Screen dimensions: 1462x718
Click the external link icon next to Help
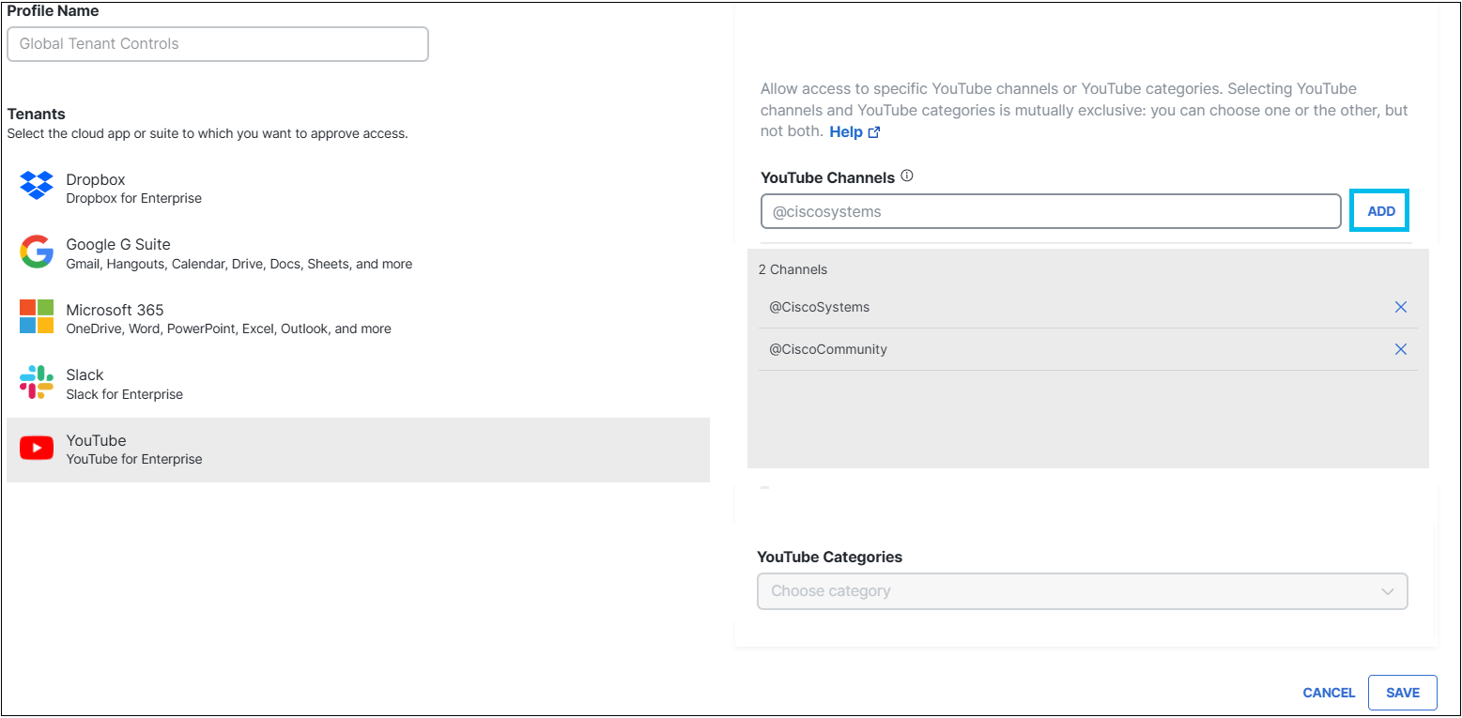(x=874, y=132)
